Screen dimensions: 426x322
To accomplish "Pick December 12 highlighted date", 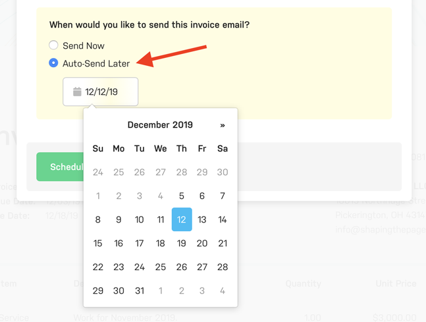I will pos(182,220).
